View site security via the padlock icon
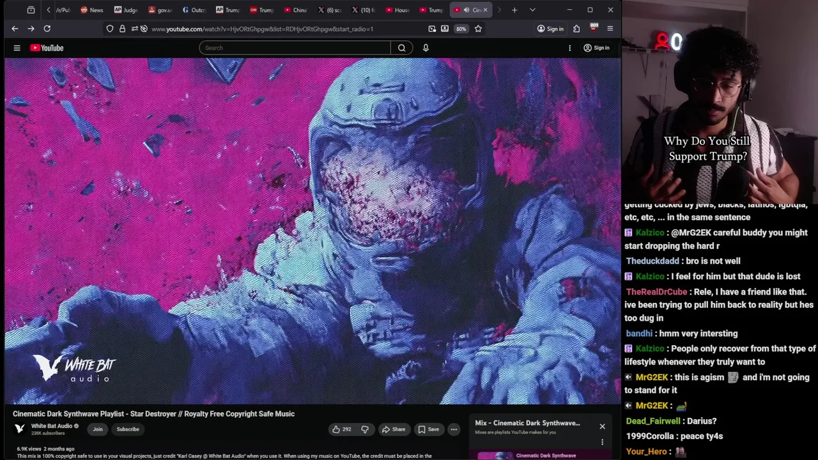 (122, 29)
